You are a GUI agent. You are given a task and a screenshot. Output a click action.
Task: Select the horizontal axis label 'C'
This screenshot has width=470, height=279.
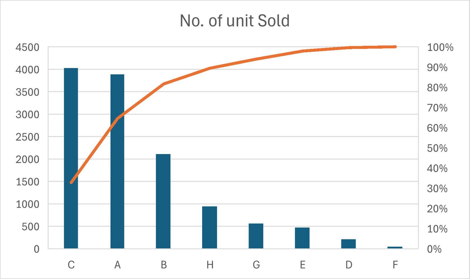click(71, 265)
